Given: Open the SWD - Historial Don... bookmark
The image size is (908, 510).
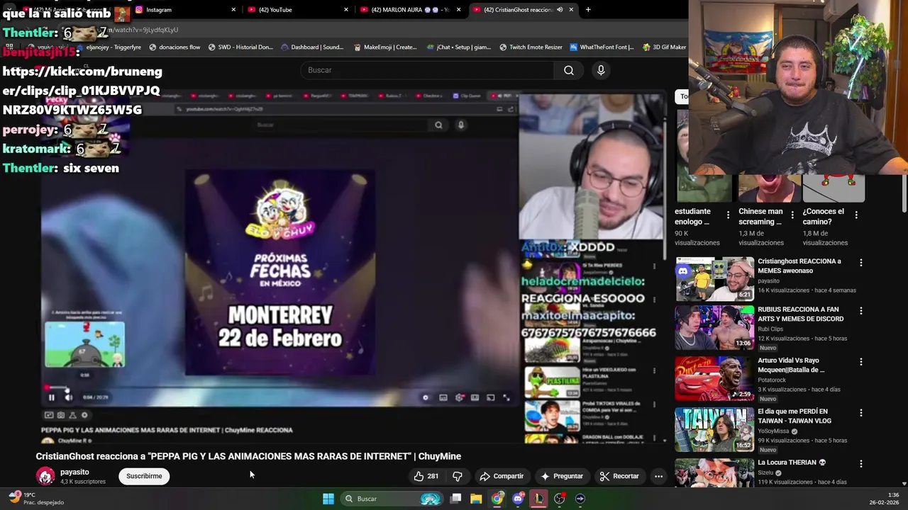Looking at the screenshot, I should pyautogui.click(x=240, y=47).
